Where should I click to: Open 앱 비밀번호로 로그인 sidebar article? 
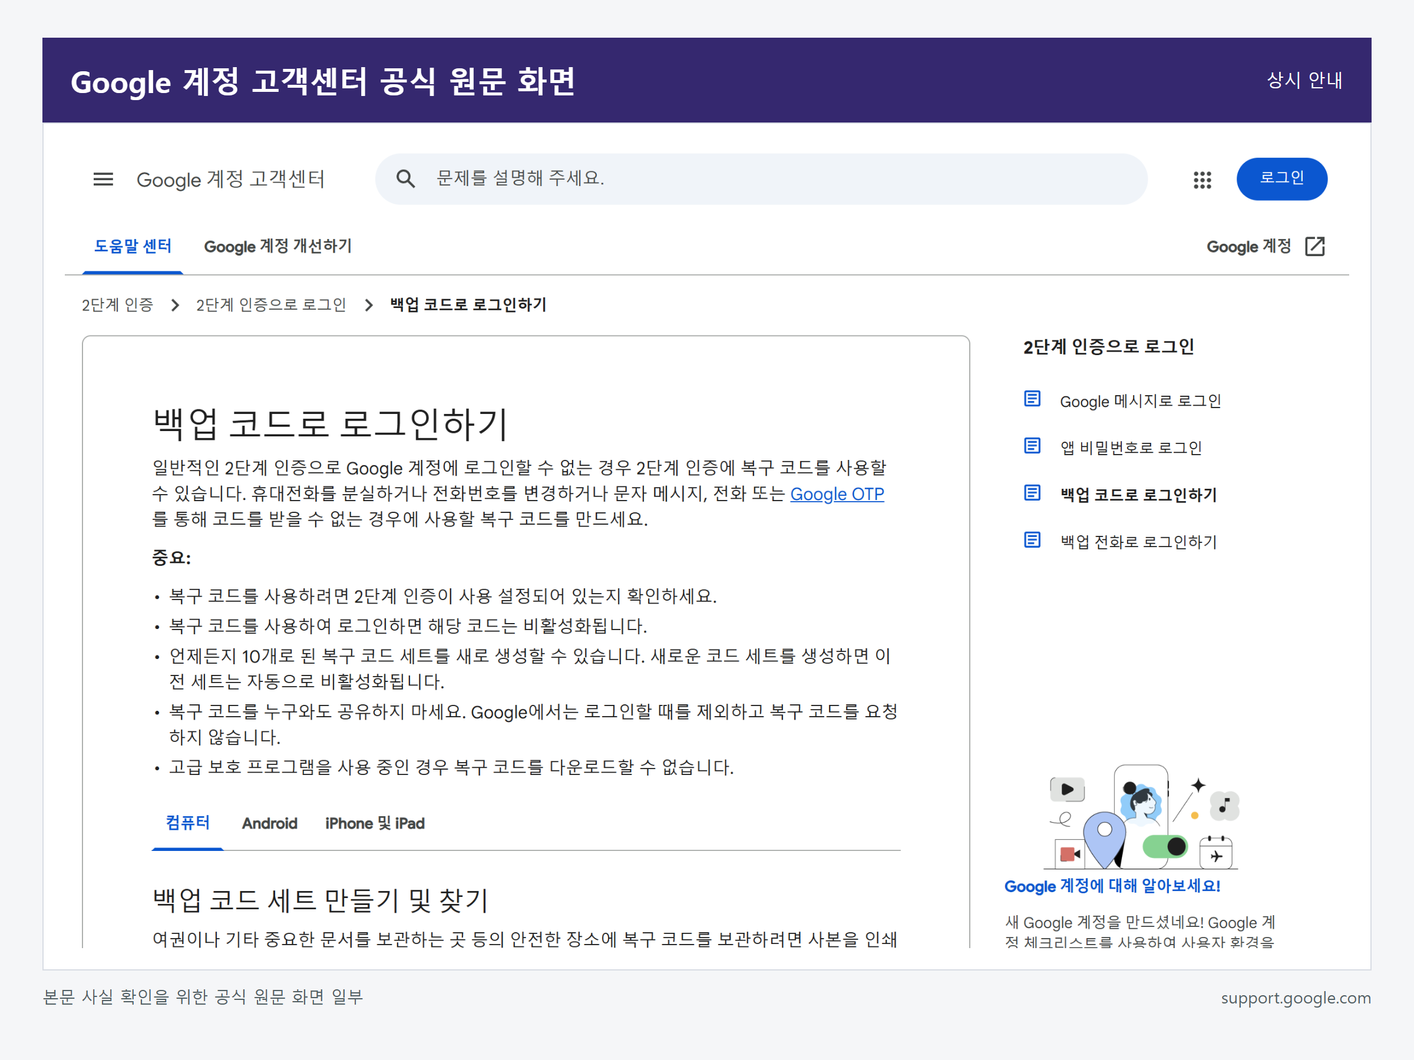pos(1131,448)
